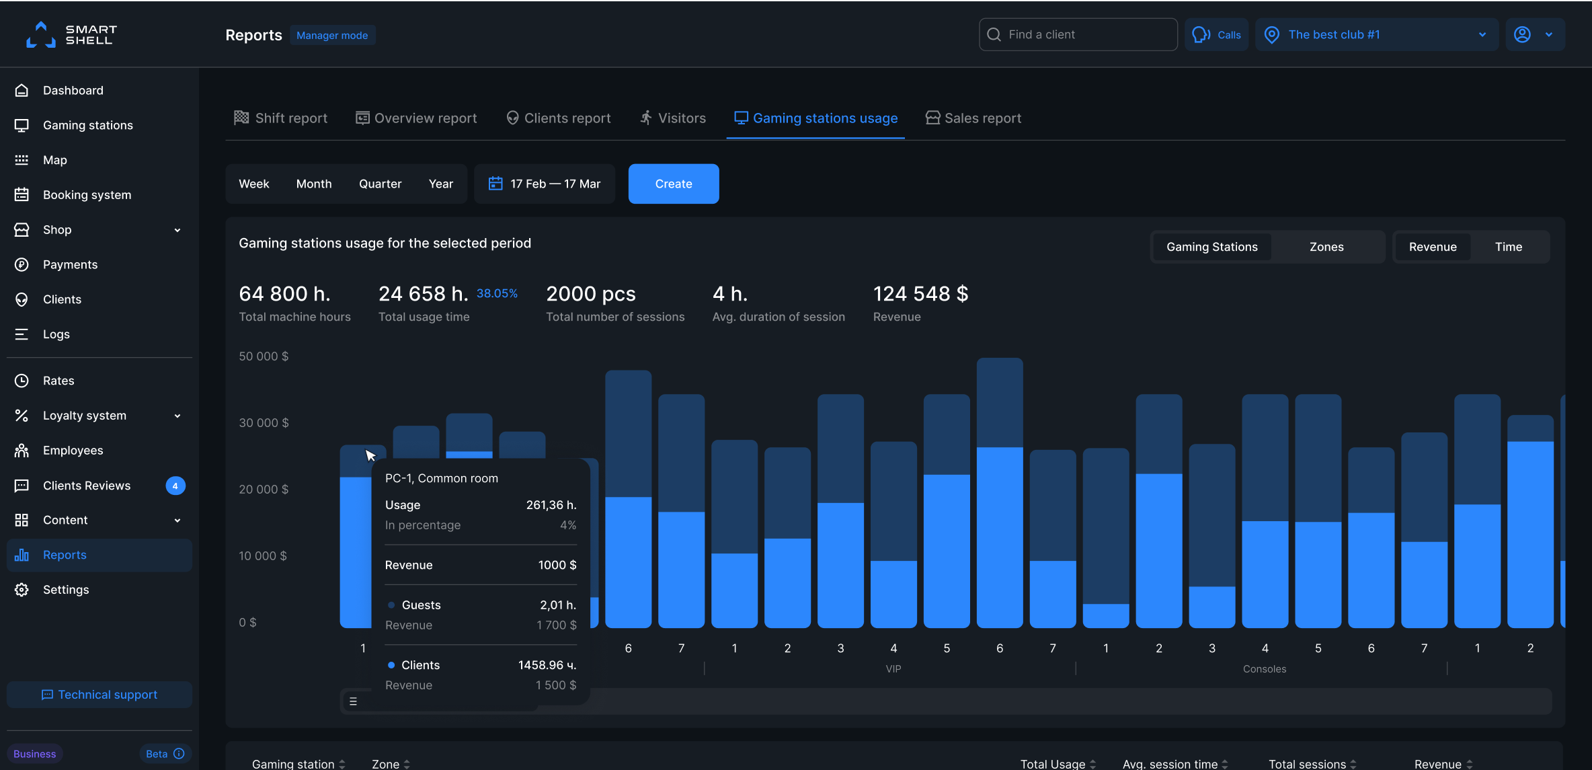
Task: Open the club selector dropdown
Action: coord(1376,34)
